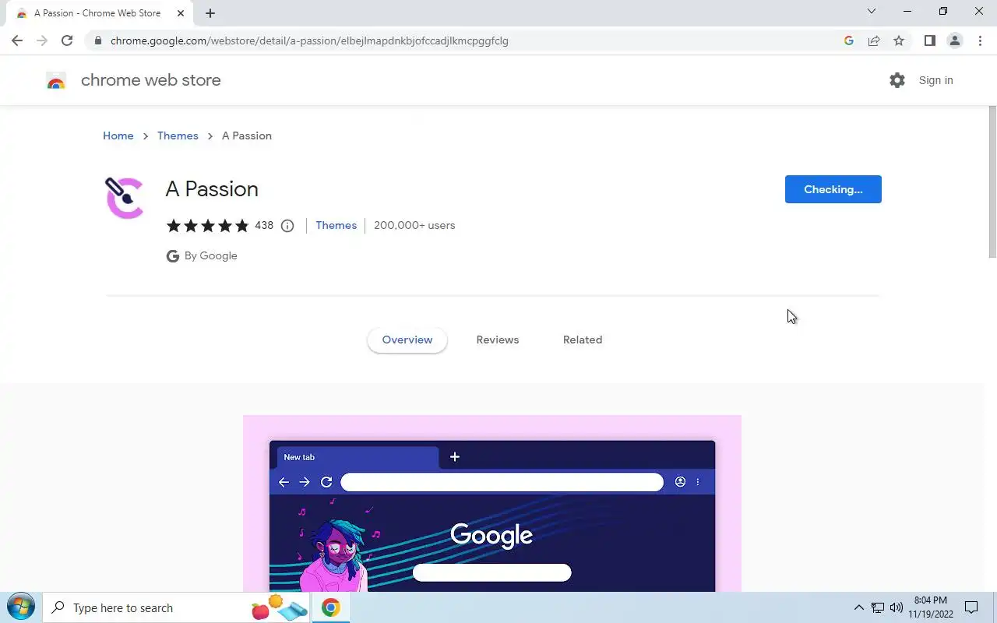Viewport: 997px width, 623px height.
Task: Open a new tab with the plus button
Action: 210,13
